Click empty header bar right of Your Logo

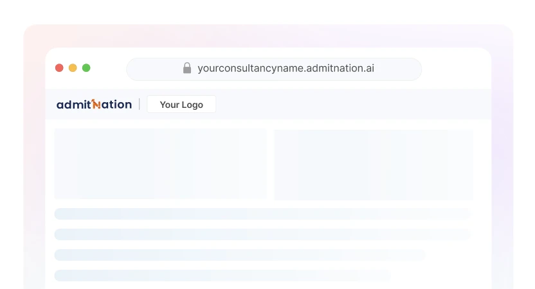tap(354, 104)
